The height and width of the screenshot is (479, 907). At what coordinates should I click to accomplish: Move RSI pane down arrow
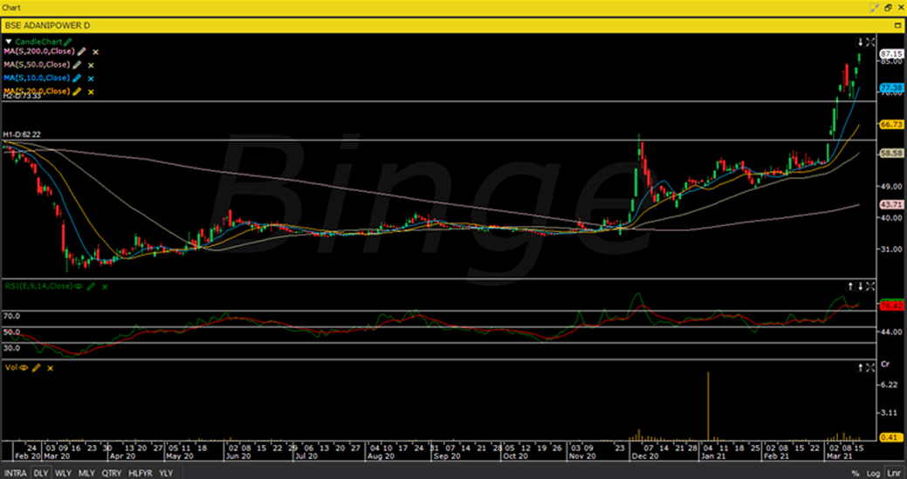click(860, 286)
